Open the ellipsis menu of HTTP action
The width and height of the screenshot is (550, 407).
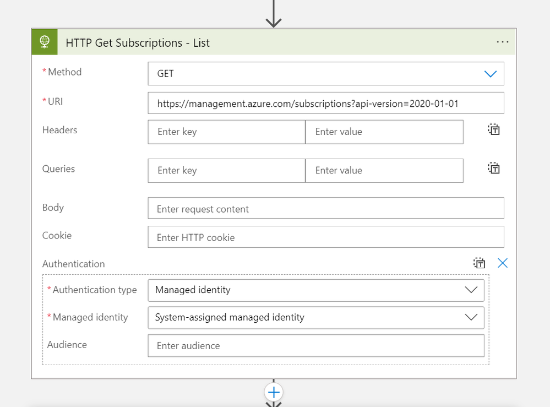502,42
